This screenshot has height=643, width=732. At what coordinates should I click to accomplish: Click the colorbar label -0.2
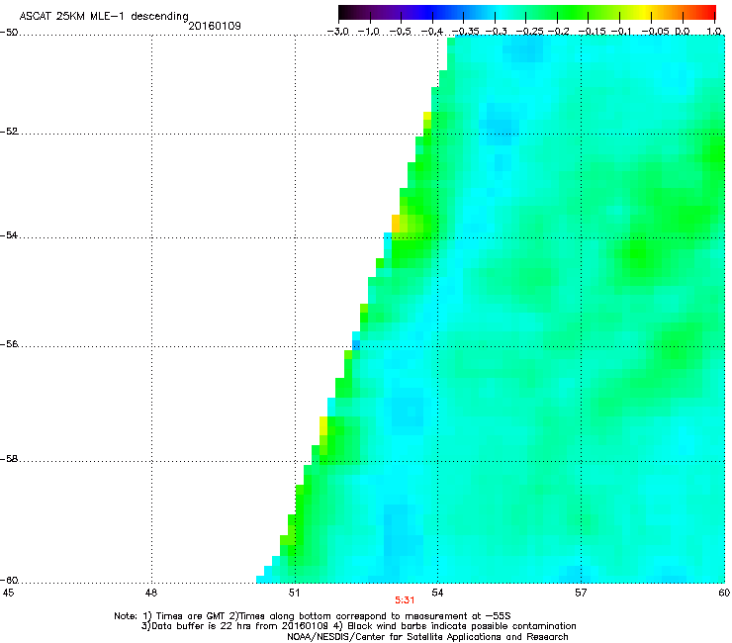point(558,32)
